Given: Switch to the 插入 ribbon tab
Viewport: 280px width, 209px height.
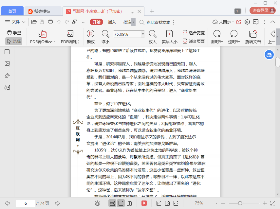Looking at the screenshot, I should (x=112, y=22).
